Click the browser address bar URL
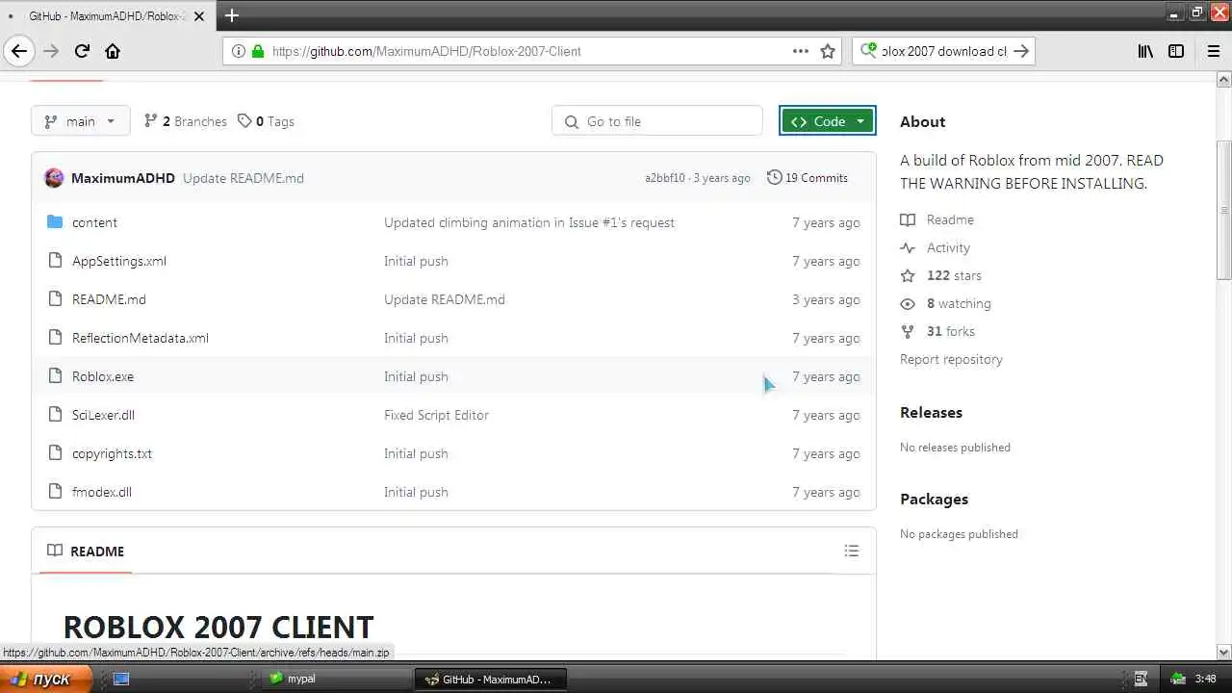This screenshot has height=693, width=1232. pyautogui.click(x=426, y=51)
